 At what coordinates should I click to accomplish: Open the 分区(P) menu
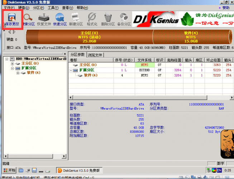pyautogui.click(x=38, y=8)
